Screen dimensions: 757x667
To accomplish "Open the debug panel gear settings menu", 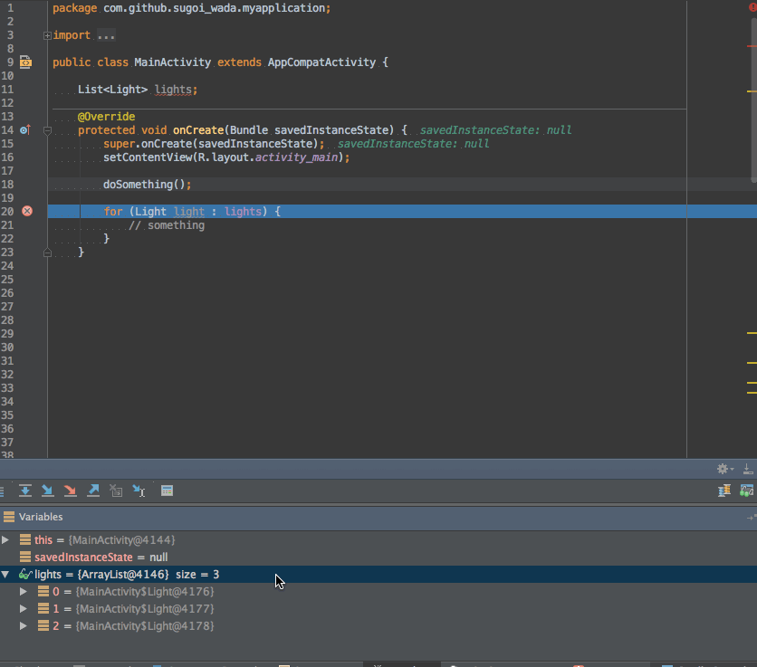I will (x=723, y=469).
